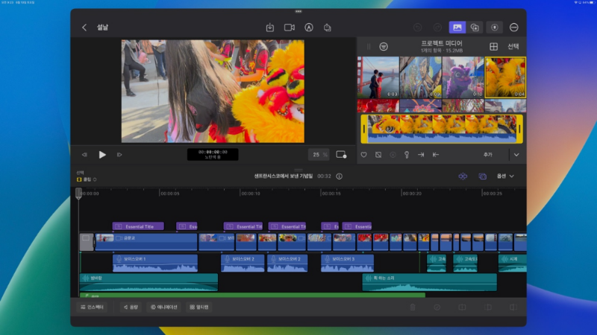Click the disable clip checkmark-circle icon

[437, 307]
